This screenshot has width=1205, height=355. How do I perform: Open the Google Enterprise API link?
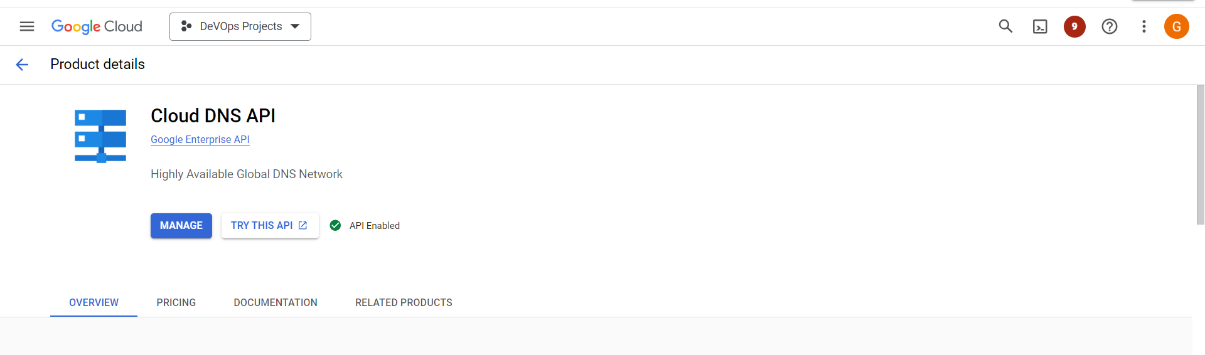(200, 140)
